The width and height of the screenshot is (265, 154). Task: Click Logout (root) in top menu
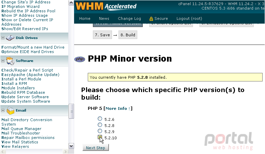pyautogui.click(x=189, y=18)
